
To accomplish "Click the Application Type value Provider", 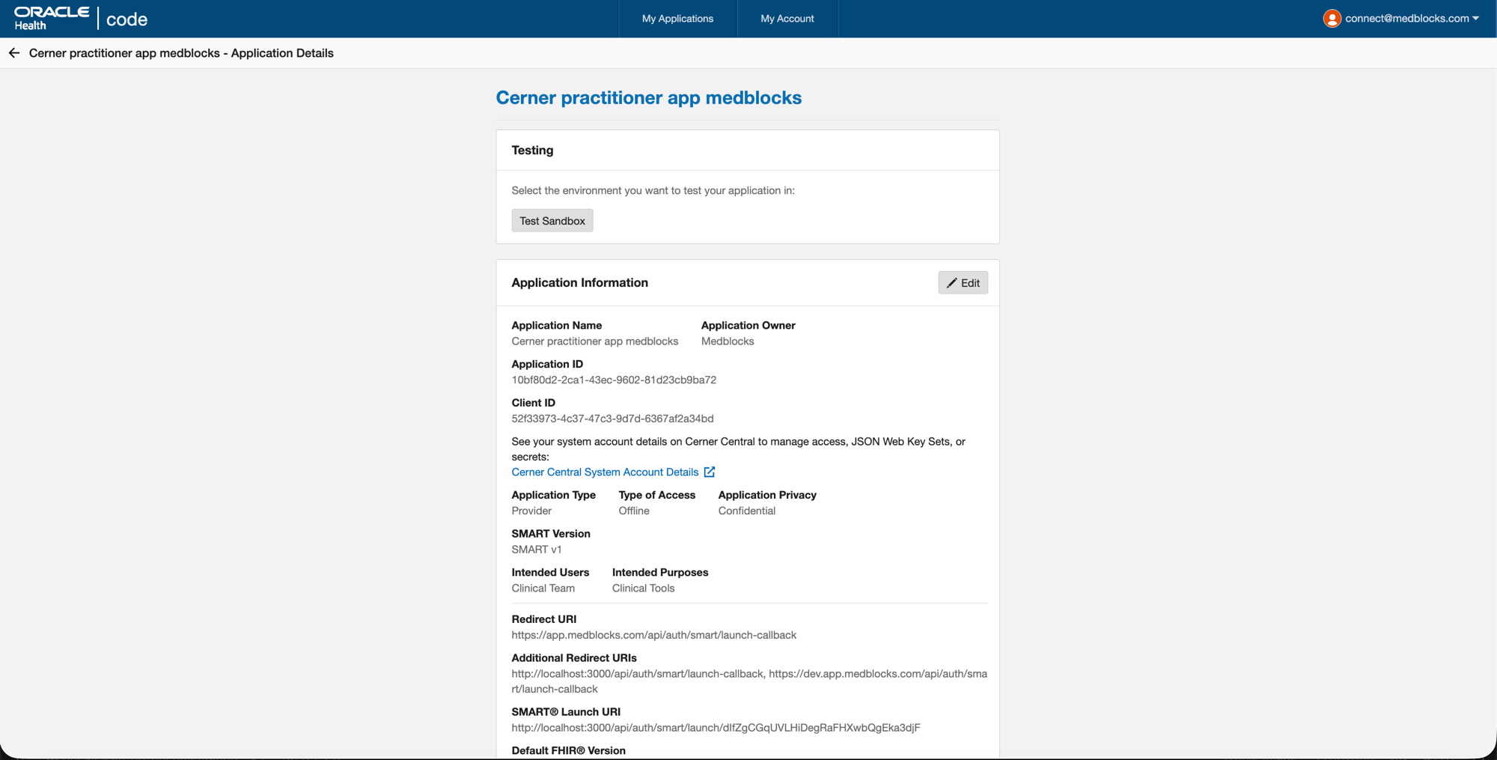I will pos(531,511).
